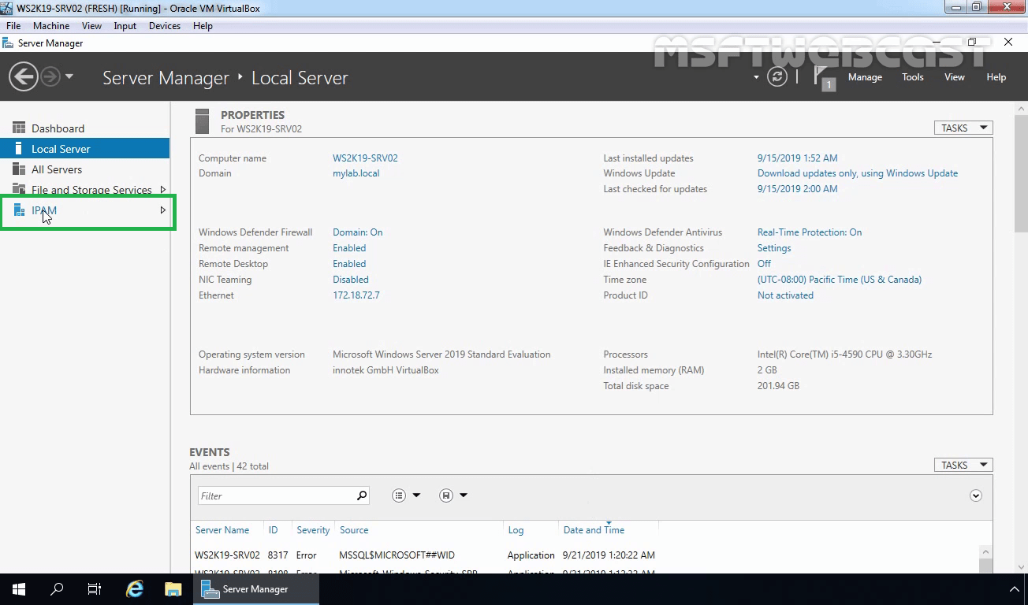Sort events by Severity column
Viewport: 1028px width, 605px height.
(313, 530)
